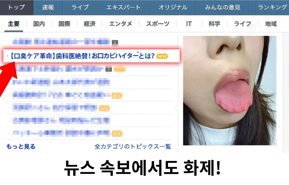Image resolution: width=289 pixels, height=185 pixels.
Task: Open the 経済 category
Action: pos(90,24)
